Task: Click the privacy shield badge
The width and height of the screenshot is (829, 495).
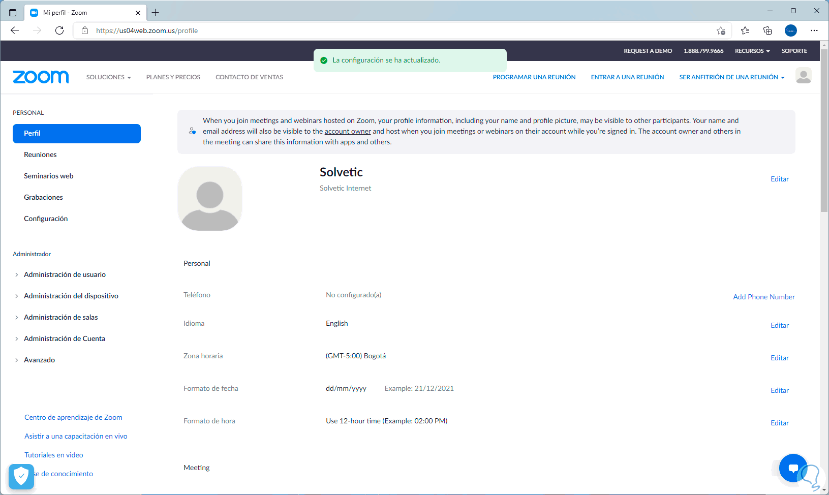Action: click(21, 477)
